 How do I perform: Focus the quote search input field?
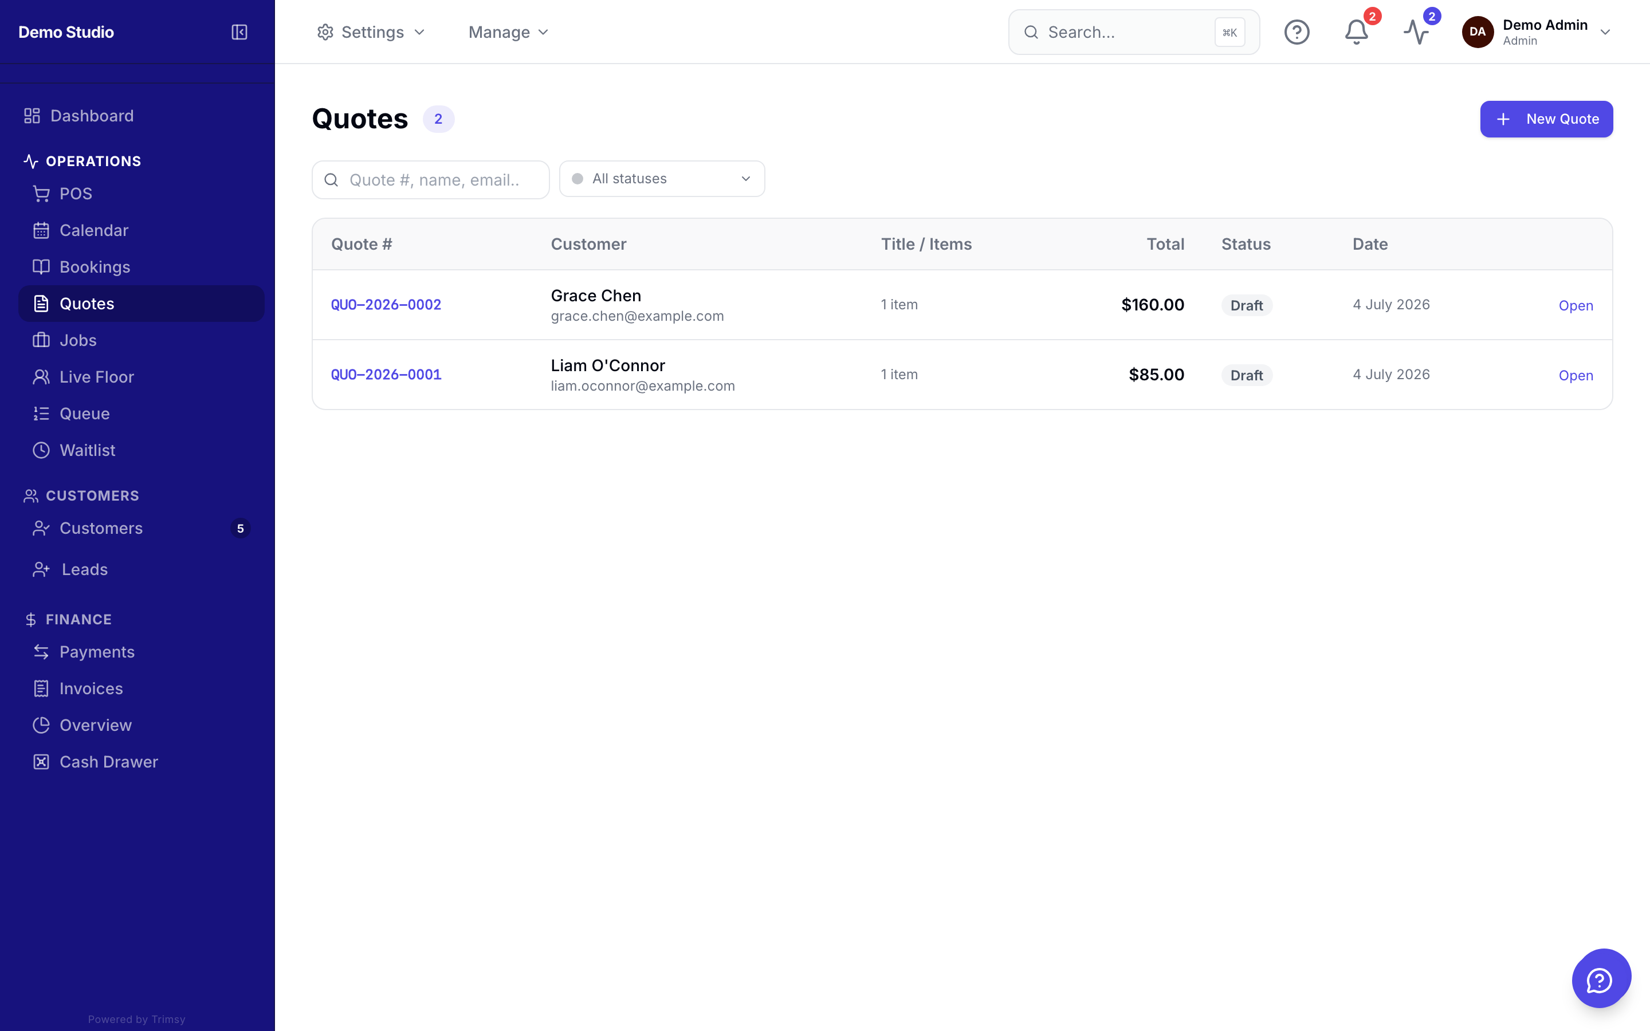point(431,180)
